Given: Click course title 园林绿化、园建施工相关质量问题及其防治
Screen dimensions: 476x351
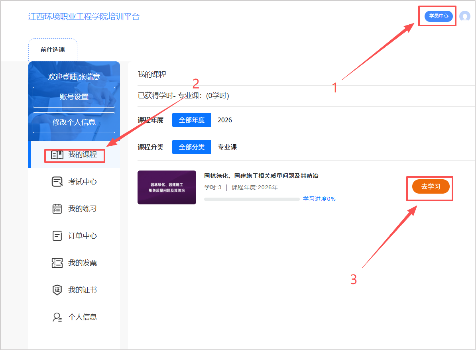Looking at the screenshot, I should (261, 176).
